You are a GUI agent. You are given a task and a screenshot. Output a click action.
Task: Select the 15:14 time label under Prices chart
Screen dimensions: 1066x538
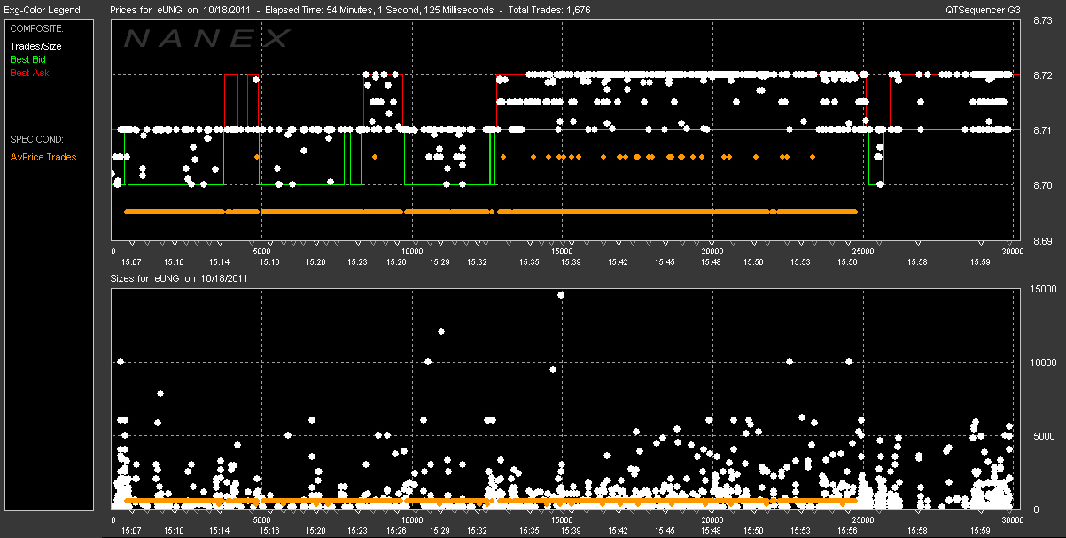pyautogui.click(x=219, y=262)
